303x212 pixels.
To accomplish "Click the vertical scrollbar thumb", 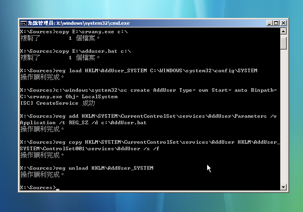I will pyautogui.click(x=283, y=43).
